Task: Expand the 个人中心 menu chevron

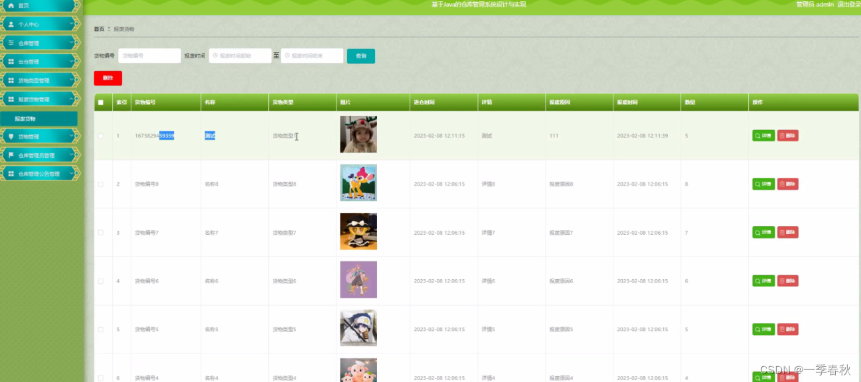Action: coord(73,24)
